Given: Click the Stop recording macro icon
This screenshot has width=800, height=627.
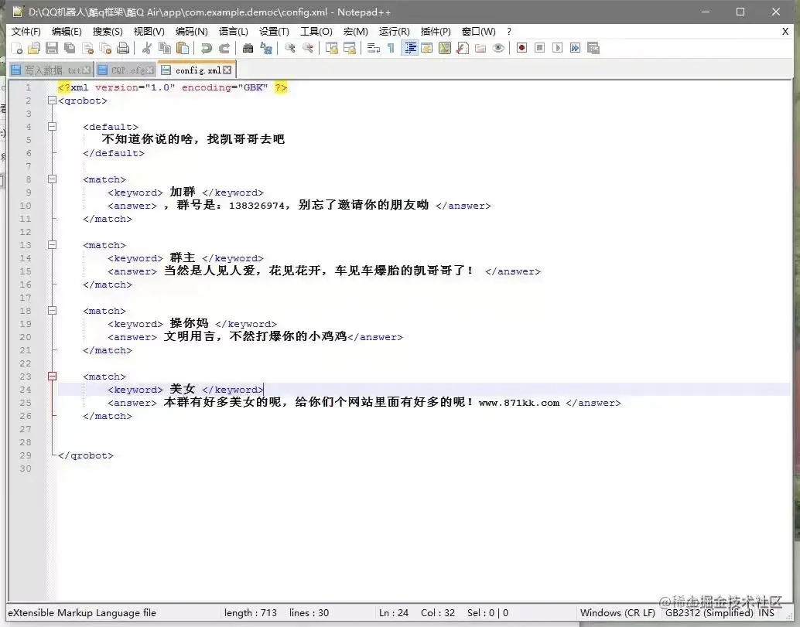Looking at the screenshot, I should coord(539,48).
